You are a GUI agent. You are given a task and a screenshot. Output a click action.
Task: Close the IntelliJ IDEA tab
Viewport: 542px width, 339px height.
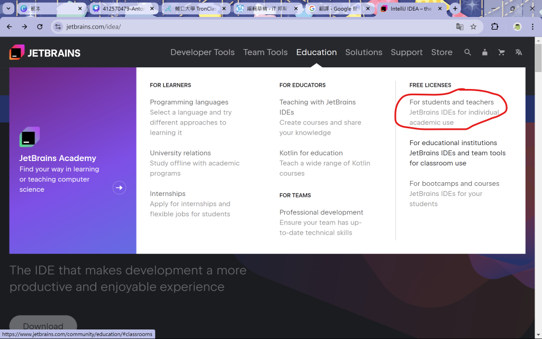(440, 8)
